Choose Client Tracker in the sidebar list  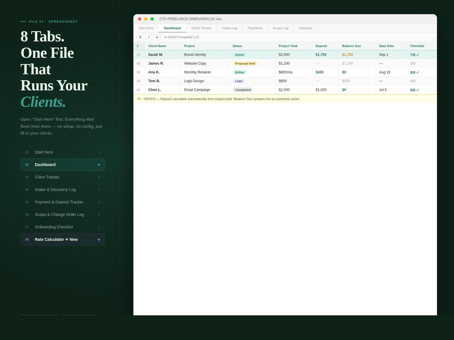point(62,177)
